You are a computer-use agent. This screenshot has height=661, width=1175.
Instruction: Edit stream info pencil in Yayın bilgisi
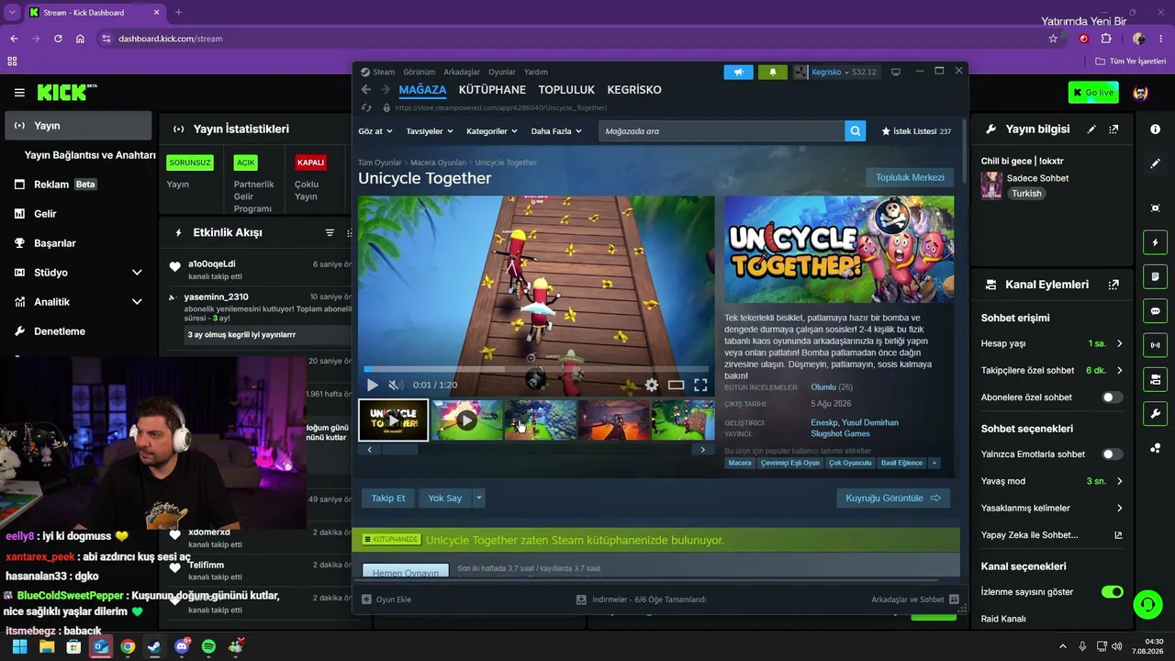1091,129
